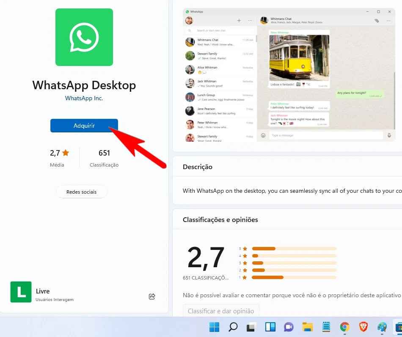Open the Teams Chat taskbar icon

[x=289, y=327]
